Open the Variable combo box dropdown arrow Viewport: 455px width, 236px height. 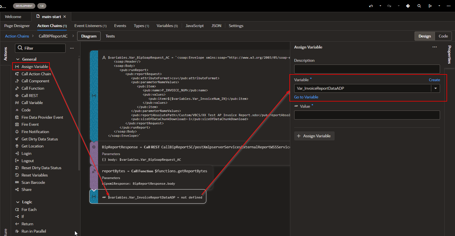point(435,88)
